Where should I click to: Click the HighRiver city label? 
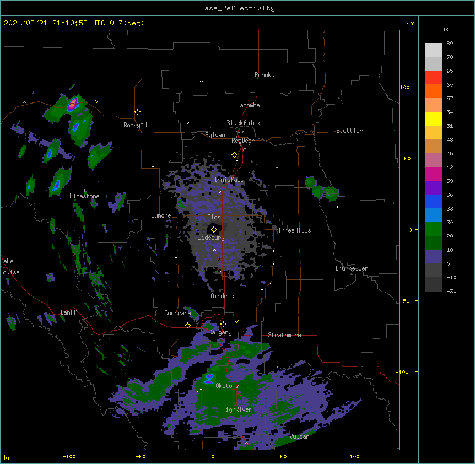point(237,409)
